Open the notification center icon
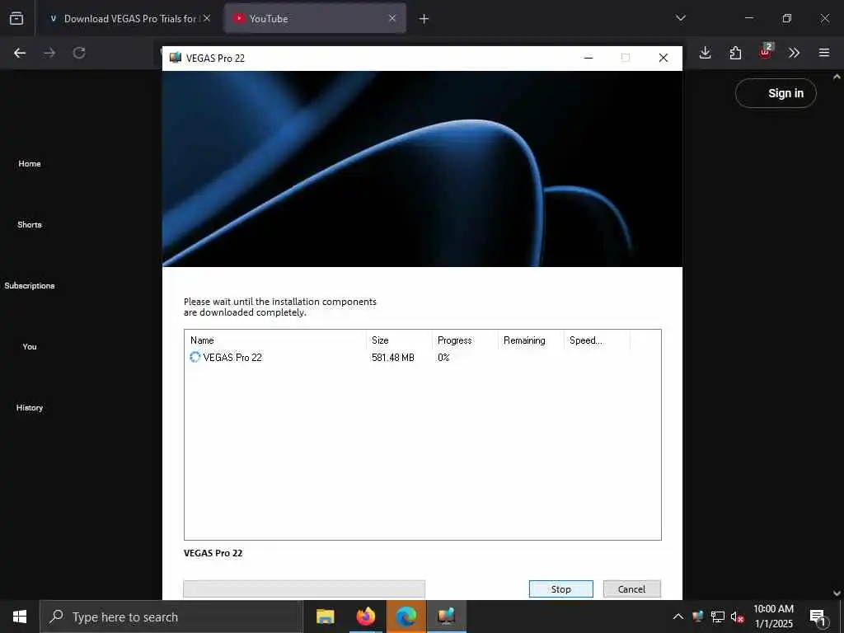Image resolution: width=844 pixels, height=633 pixels. tap(818, 617)
